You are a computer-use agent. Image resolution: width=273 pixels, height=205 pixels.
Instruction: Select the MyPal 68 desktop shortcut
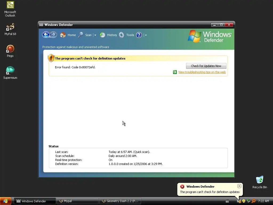[x=10, y=29]
